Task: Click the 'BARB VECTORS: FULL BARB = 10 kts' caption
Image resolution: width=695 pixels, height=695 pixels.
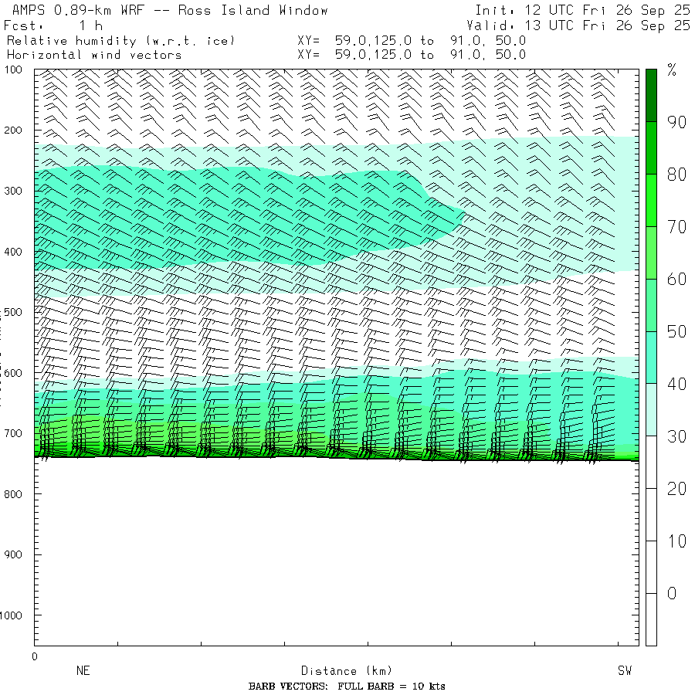Action: pos(347,687)
